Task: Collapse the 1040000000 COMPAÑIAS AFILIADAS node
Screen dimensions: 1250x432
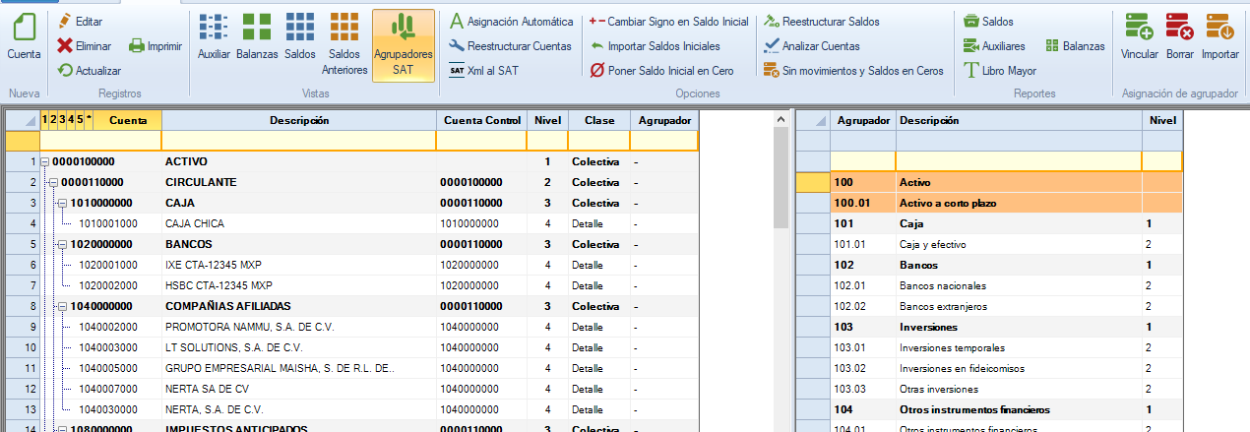Action: coord(63,306)
